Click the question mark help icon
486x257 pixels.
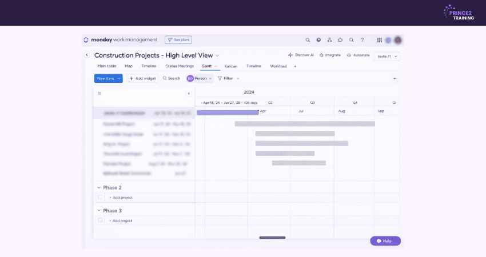point(362,40)
